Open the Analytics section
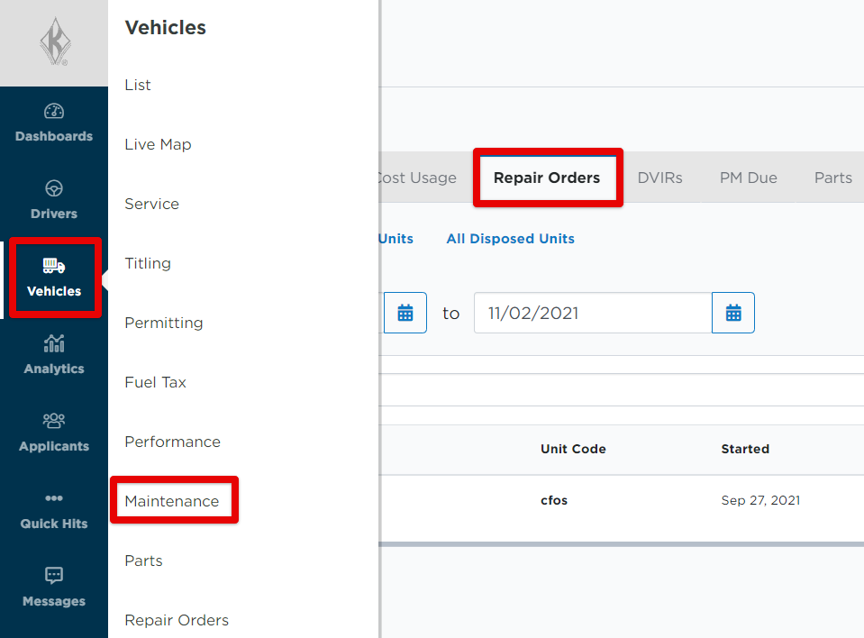The width and height of the screenshot is (864, 638). [x=54, y=355]
